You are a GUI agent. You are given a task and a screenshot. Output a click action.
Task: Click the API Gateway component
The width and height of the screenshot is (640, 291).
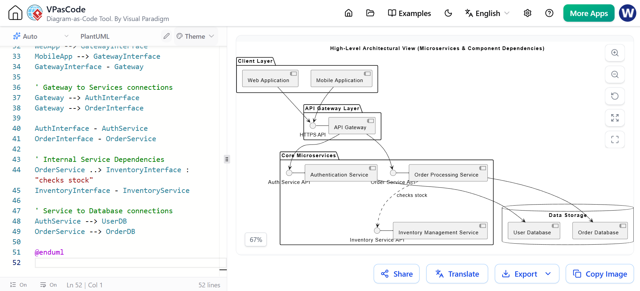pos(352,125)
